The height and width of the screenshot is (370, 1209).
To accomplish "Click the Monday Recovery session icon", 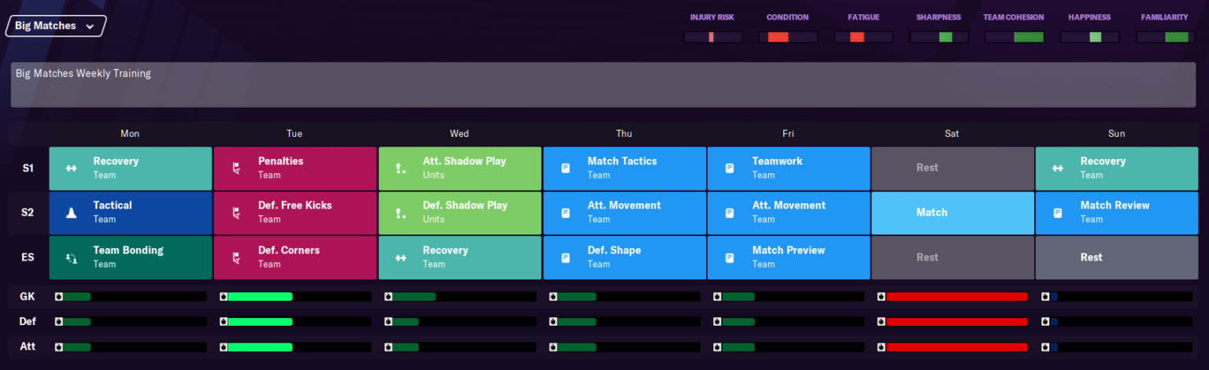I will pyautogui.click(x=71, y=168).
